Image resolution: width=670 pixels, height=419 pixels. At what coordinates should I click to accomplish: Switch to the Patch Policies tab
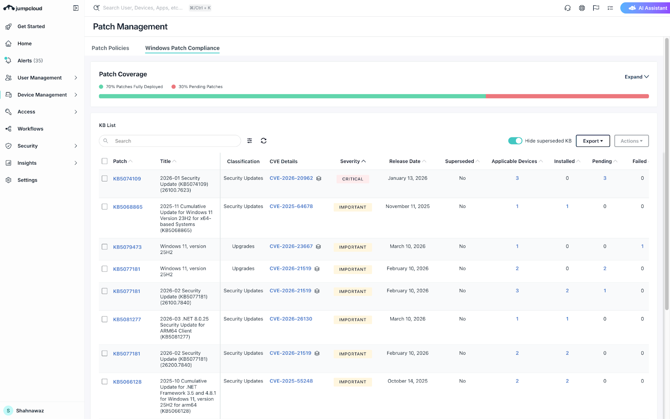click(x=110, y=48)
